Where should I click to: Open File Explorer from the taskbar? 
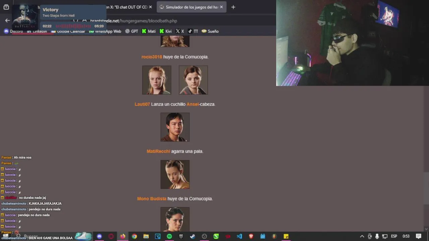[x=146, y=236]
